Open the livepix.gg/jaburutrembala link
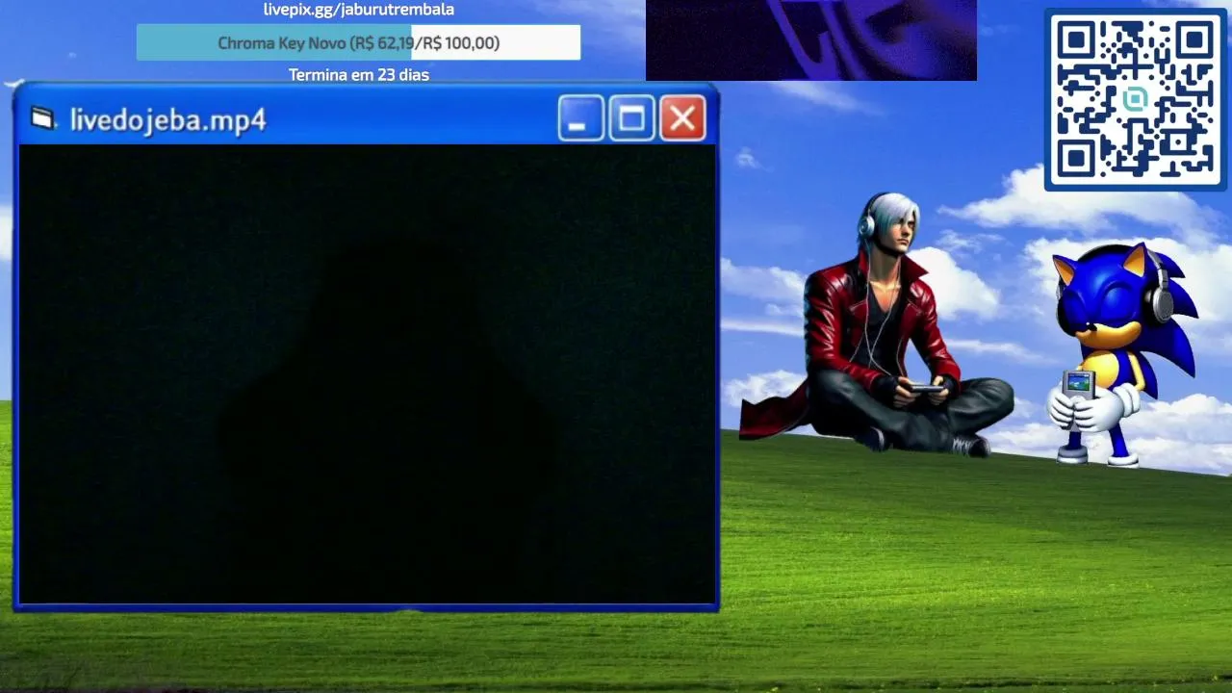This screenshot has width=1232, height=693. coord(359,10)
